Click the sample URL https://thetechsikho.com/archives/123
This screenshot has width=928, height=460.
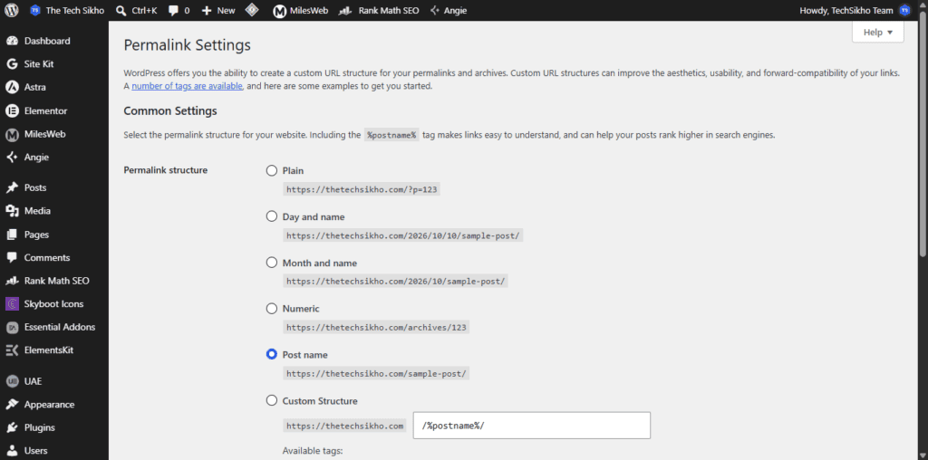tap(376, 328)
